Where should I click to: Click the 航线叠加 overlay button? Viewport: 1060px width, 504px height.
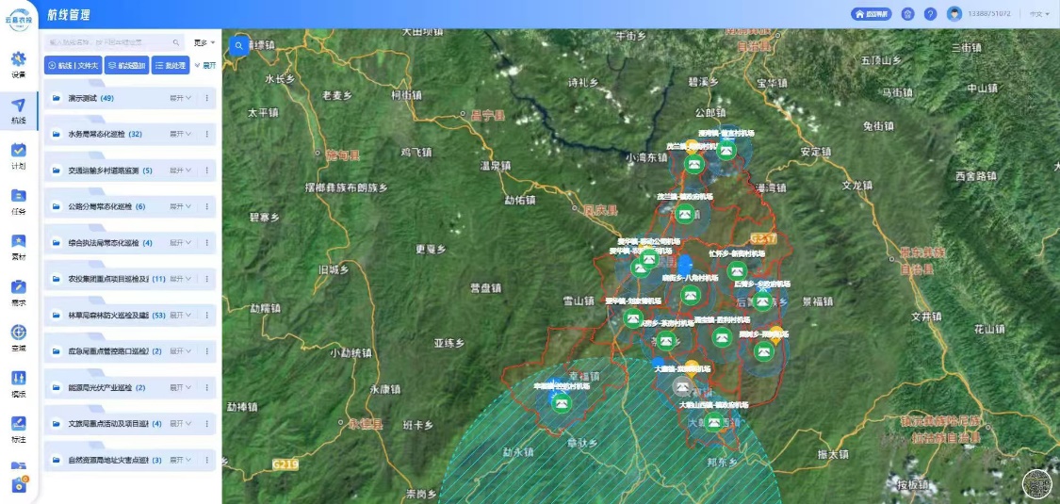(126, 65)
